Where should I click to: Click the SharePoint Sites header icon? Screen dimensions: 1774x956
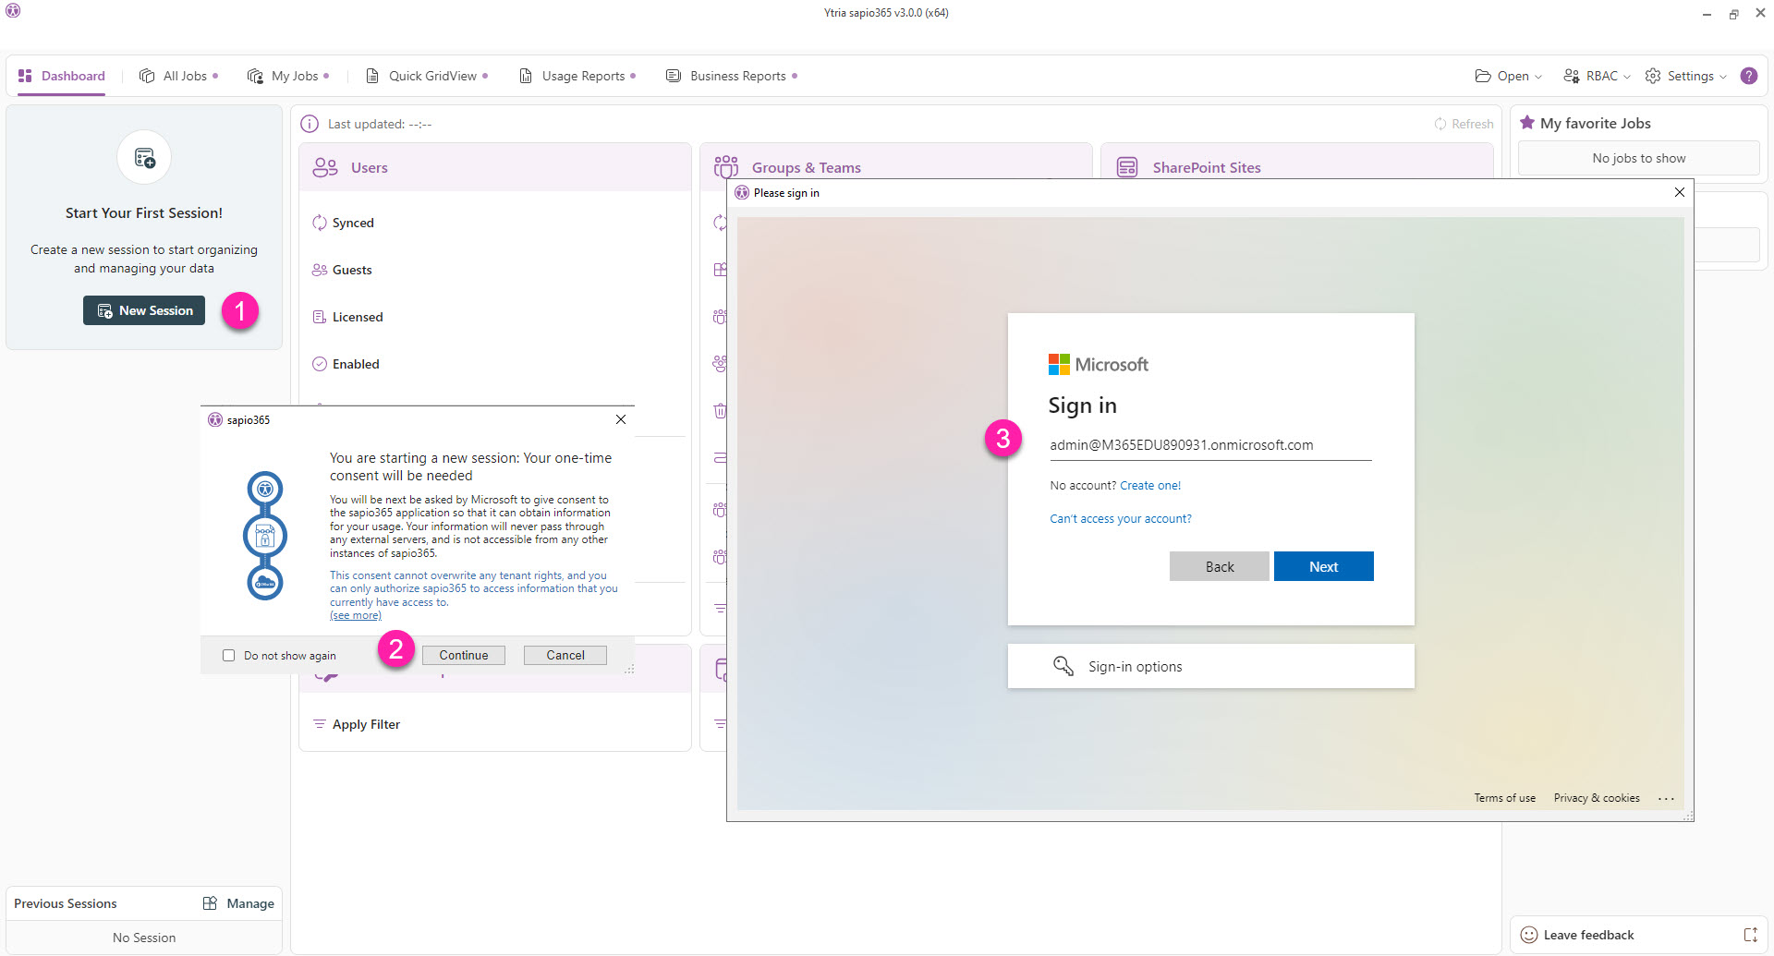click(1127, 167)
